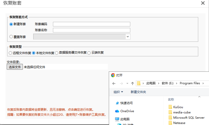Screen dimensions: 209x125
Task: Click the Netease folder icon
Action: point(170,123)
